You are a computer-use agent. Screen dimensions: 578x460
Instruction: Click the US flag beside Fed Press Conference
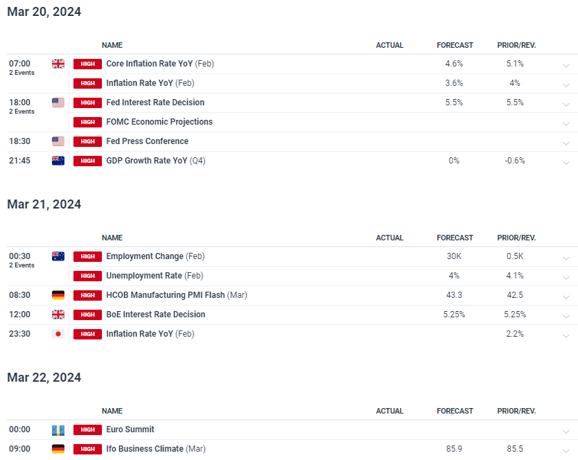click(x=58, y=141)
